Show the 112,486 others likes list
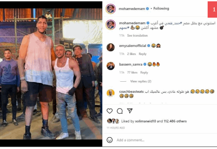217x149 pixels. 175,121
